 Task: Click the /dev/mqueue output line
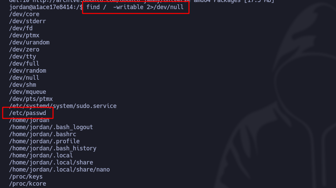[x=28, y=92]
